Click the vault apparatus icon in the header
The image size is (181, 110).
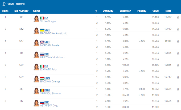coord(4,4)
